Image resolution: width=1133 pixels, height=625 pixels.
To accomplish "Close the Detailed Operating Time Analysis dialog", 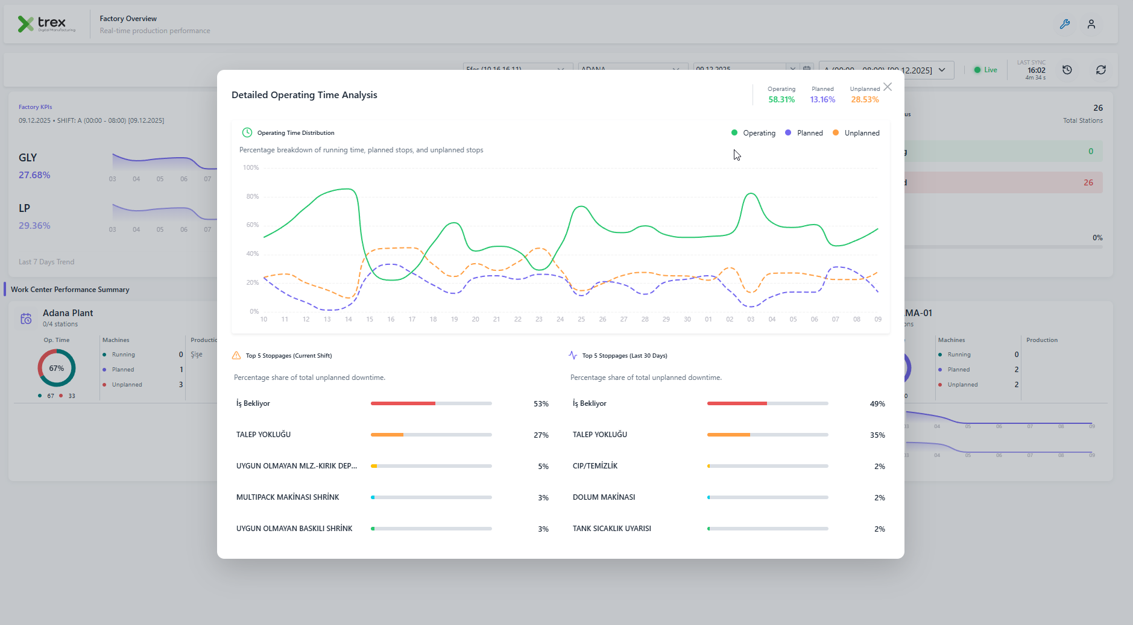I will 888,87.
